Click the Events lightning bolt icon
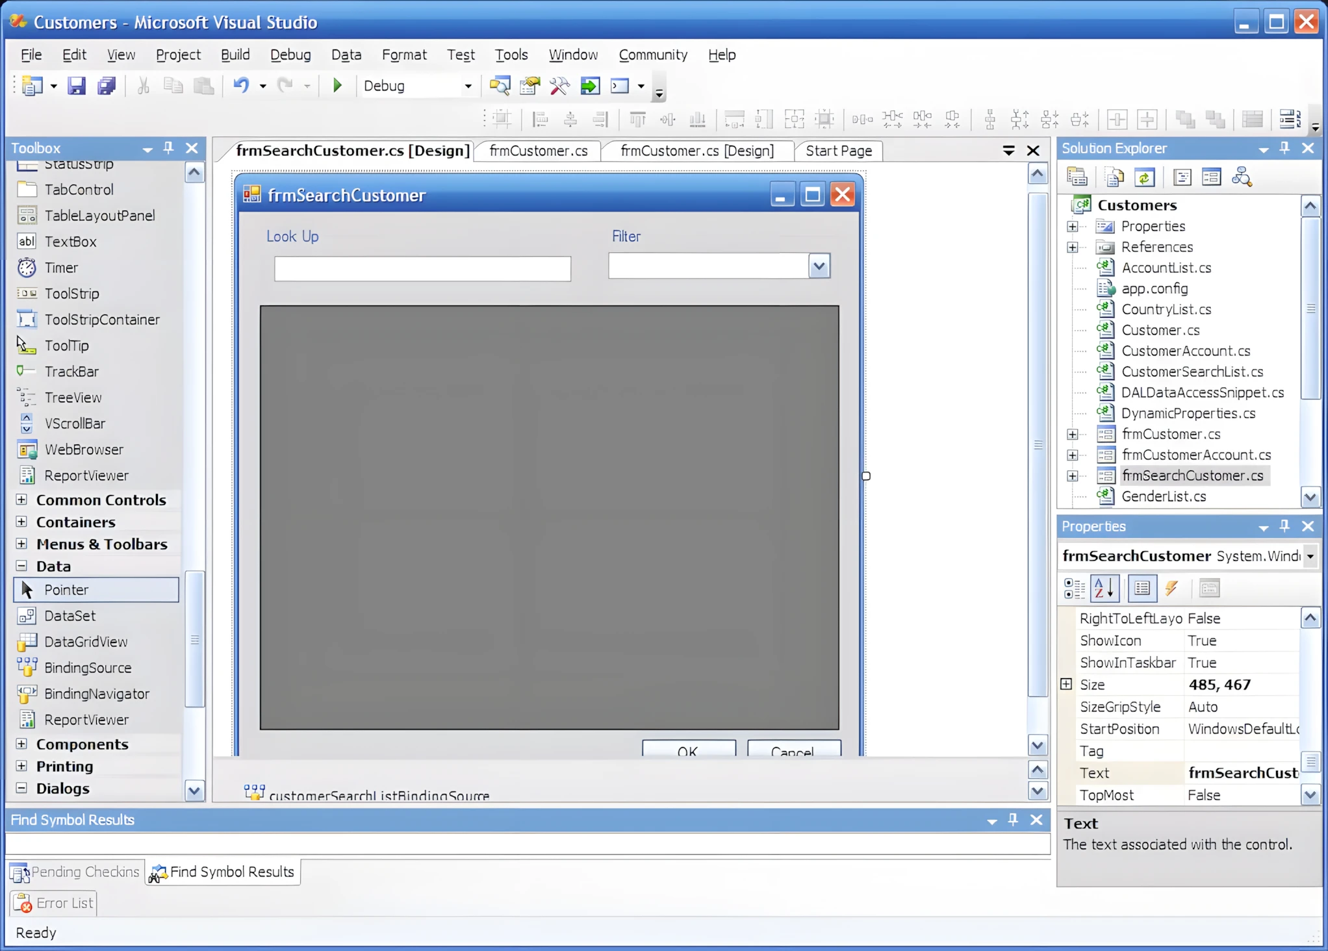1328x951 pixels. point(1171,589)
